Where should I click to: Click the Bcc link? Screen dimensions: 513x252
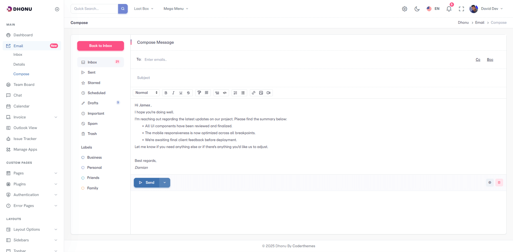[x=490, y=60]
